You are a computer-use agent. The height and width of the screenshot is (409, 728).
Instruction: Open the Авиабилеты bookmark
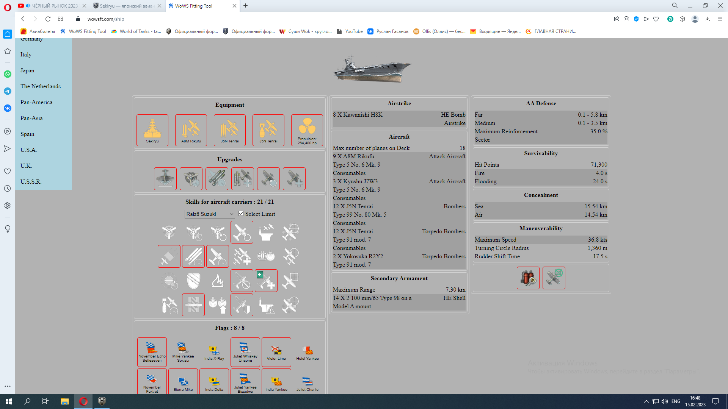(x=38, y=31)
